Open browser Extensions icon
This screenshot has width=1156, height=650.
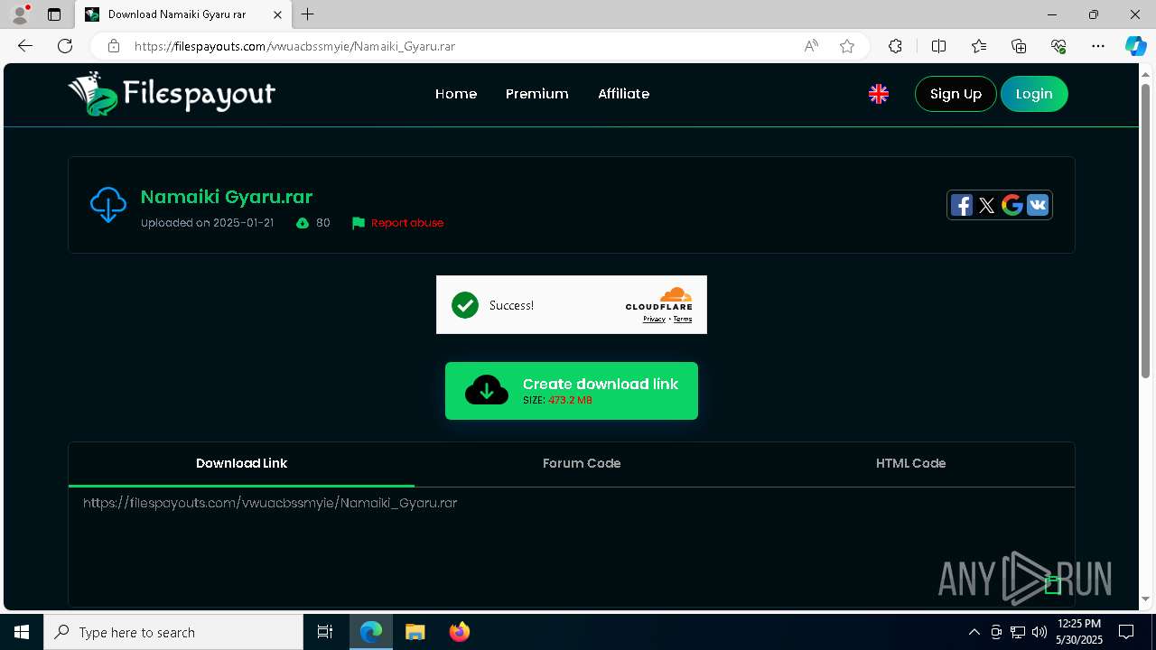point(895,46)
